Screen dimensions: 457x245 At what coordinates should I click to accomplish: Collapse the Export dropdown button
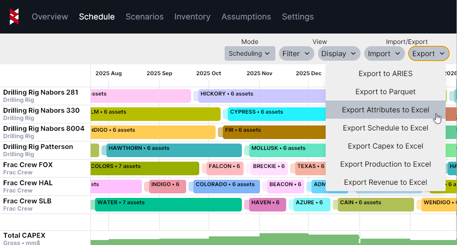pyautogui.click(x=428, y=53)
